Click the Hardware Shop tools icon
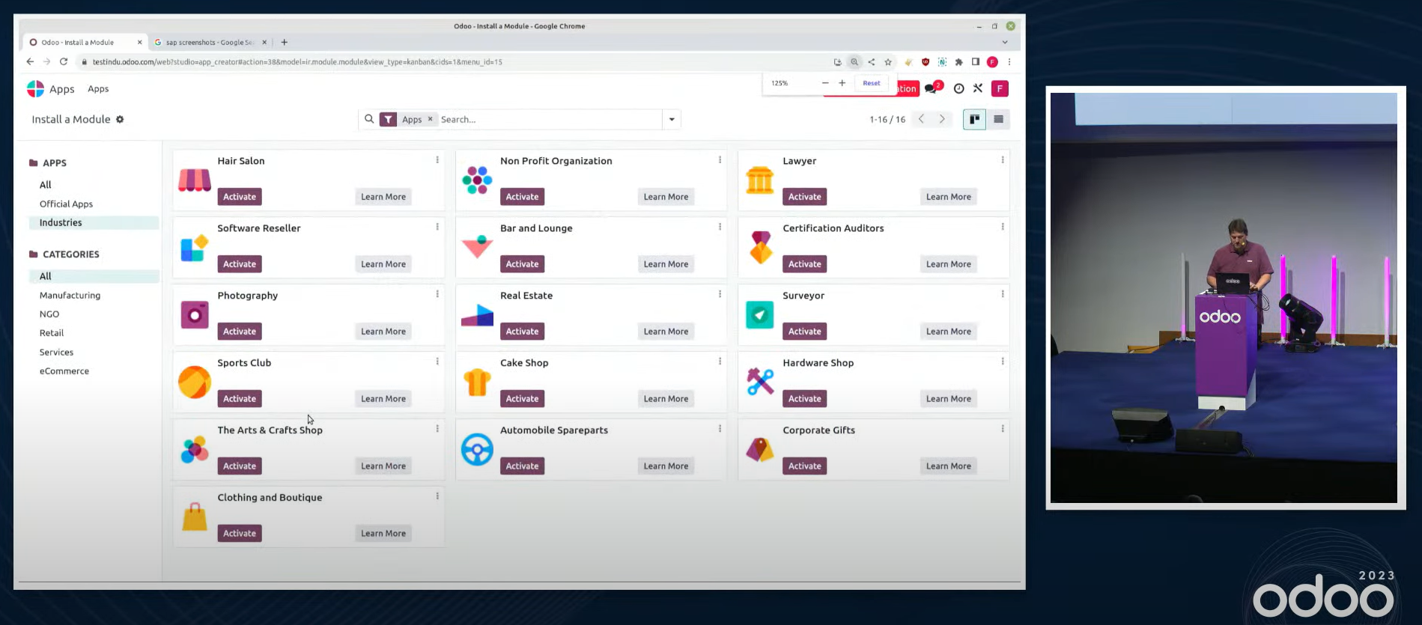Screen dimensions: 1422x625 coord(760,382)
